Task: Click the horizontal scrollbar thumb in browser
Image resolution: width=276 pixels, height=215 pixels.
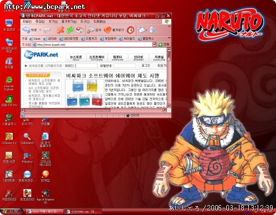Action: point(67,110)
